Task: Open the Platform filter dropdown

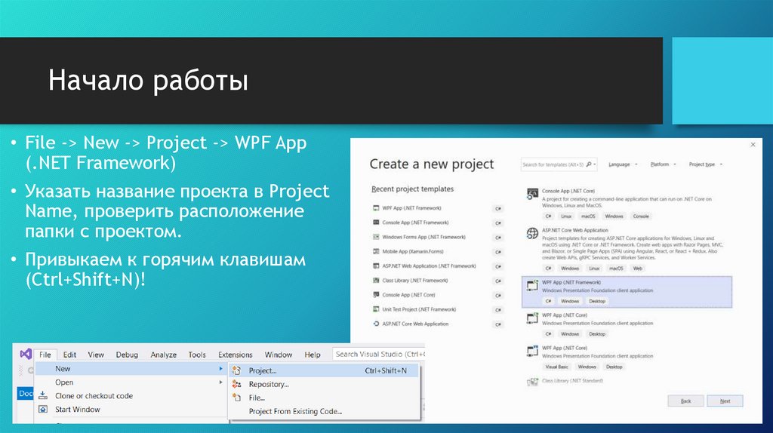Action: (x=663, y=164)
